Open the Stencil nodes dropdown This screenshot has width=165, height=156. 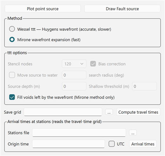[74, 64]
